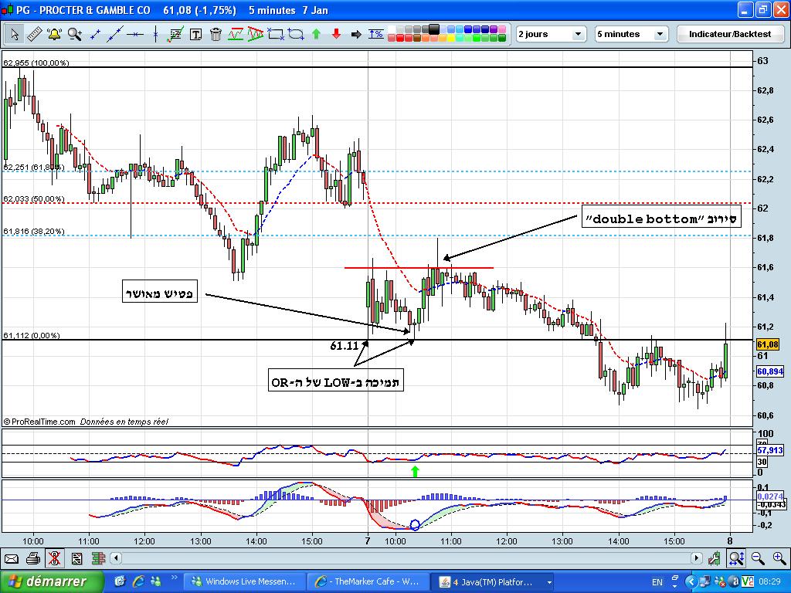Click the 57,913 indicator value label
The image size is (791, 593).
(x=770, y=450)
